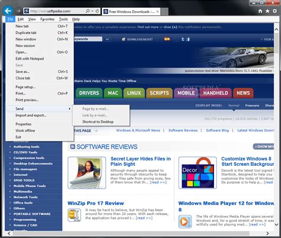Viewport: 281px width, 238px height.
Task: Choose Duplicate tab menu entry
Action: pyautogui.click(x=40, y=33)
